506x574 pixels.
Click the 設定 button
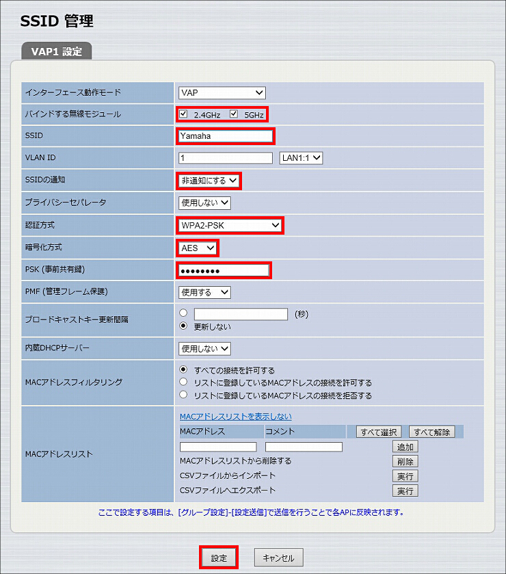(219, 558)
